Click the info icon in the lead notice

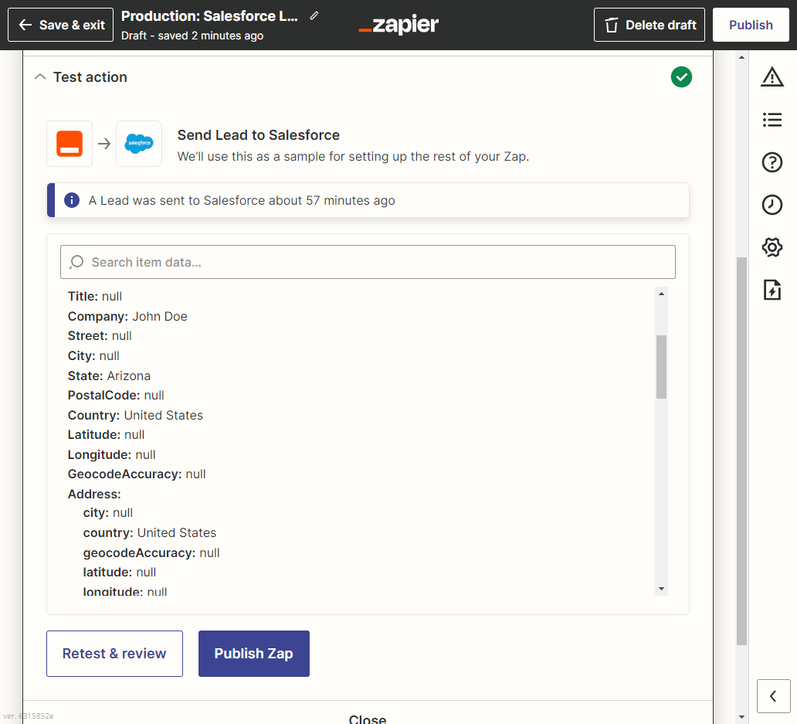72,200
